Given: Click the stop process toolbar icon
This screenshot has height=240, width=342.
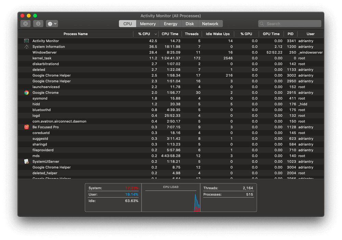Looking at the screenshot, I should (26, 24).
